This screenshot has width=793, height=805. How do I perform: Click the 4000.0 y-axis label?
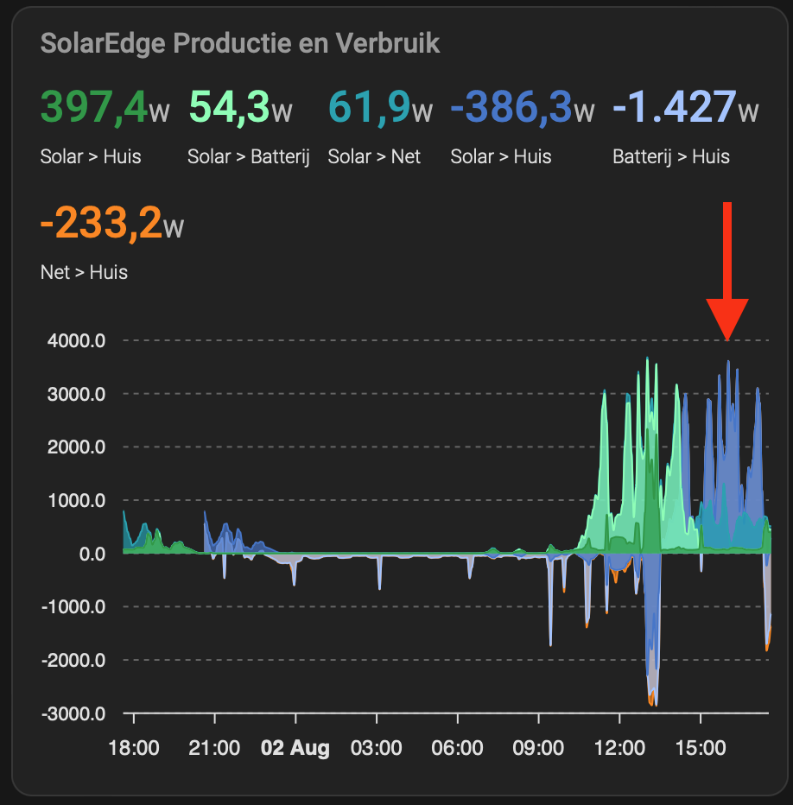76,340
